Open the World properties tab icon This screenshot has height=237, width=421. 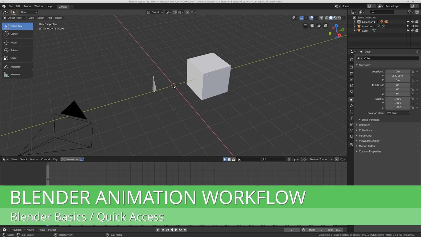coord(351,92)
